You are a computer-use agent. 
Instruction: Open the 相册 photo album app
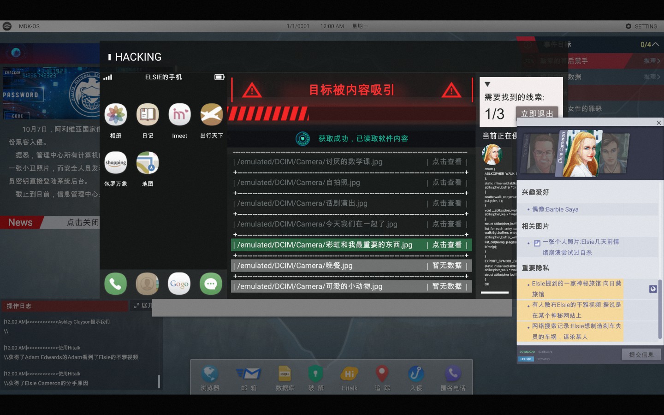click(116, 115)
